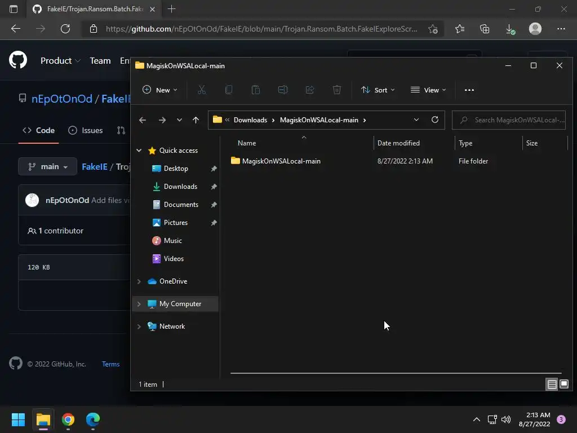
Task: Open Edge Collections icon
Action: pos(485,29)
